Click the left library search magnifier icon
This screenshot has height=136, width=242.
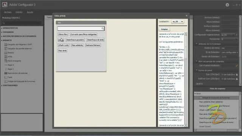point(4,23)
